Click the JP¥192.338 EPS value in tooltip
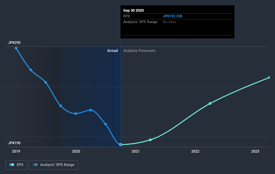 coord(173,16)
